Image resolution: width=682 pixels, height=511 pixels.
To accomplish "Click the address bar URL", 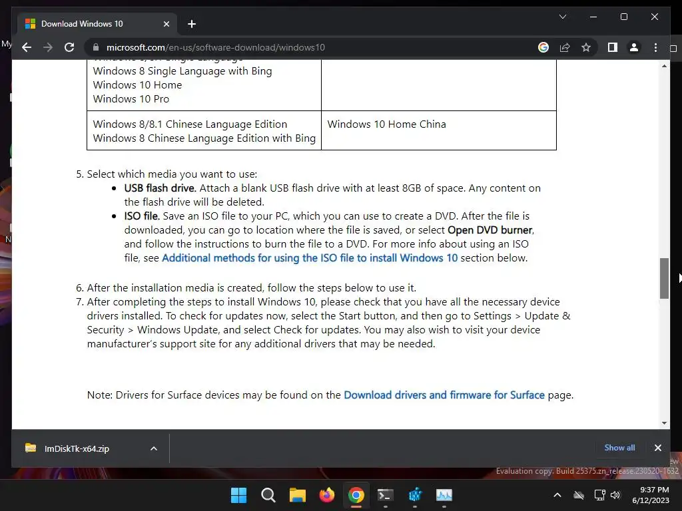I will coord(215,47).
